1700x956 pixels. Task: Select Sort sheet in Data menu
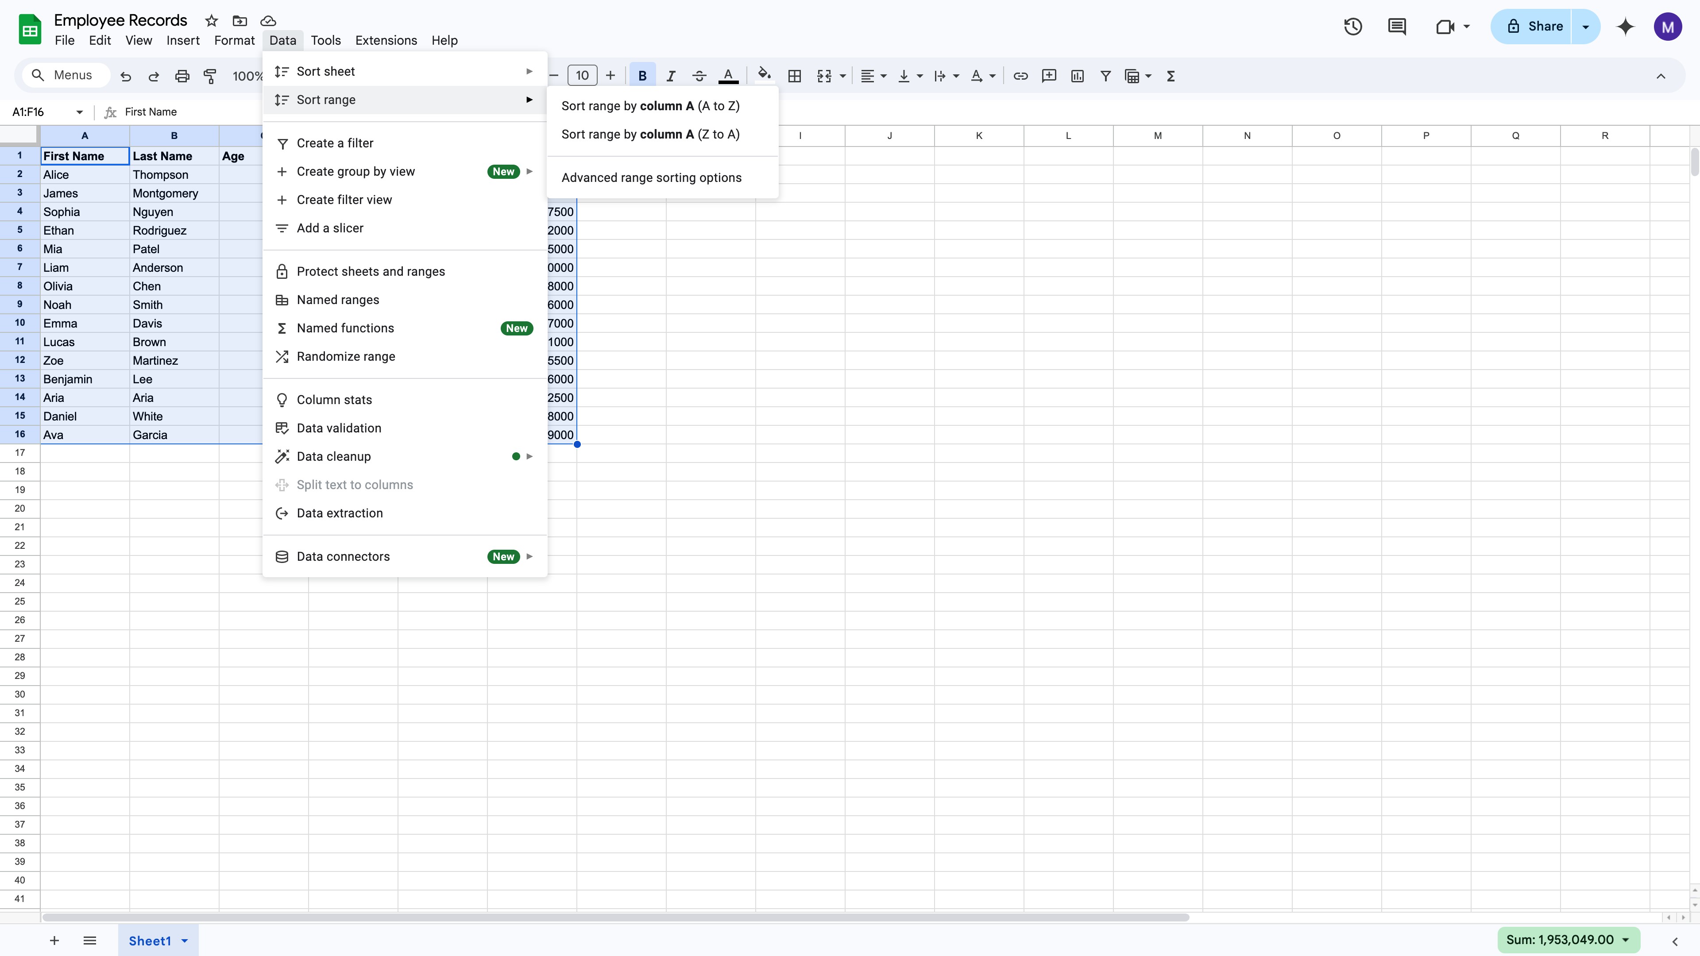405,71
